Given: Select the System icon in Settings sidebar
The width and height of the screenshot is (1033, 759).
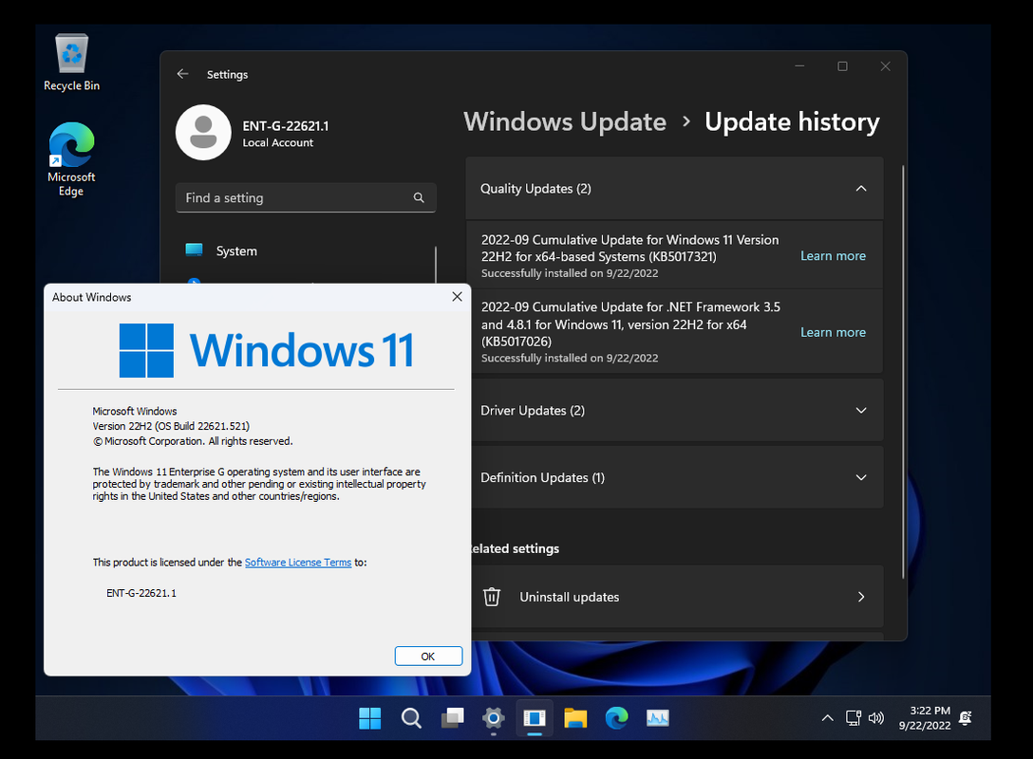Looking at the screenshot, I should point(194,250).
